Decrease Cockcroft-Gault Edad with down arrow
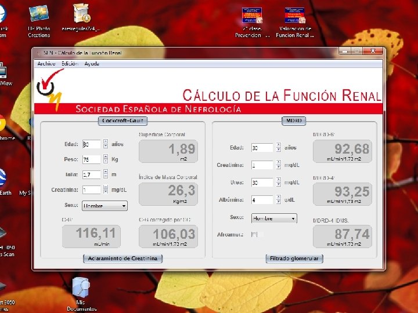418x313 pixels. click(x=106, y=147)
